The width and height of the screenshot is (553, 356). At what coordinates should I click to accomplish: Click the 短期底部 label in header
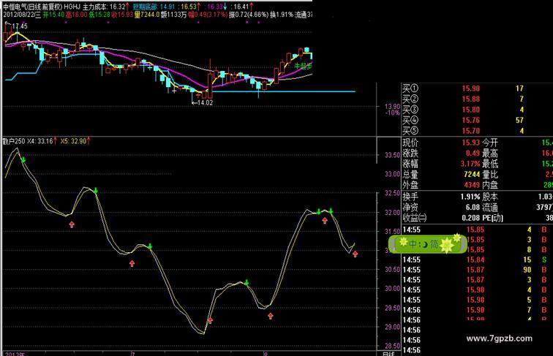point(146,7)
